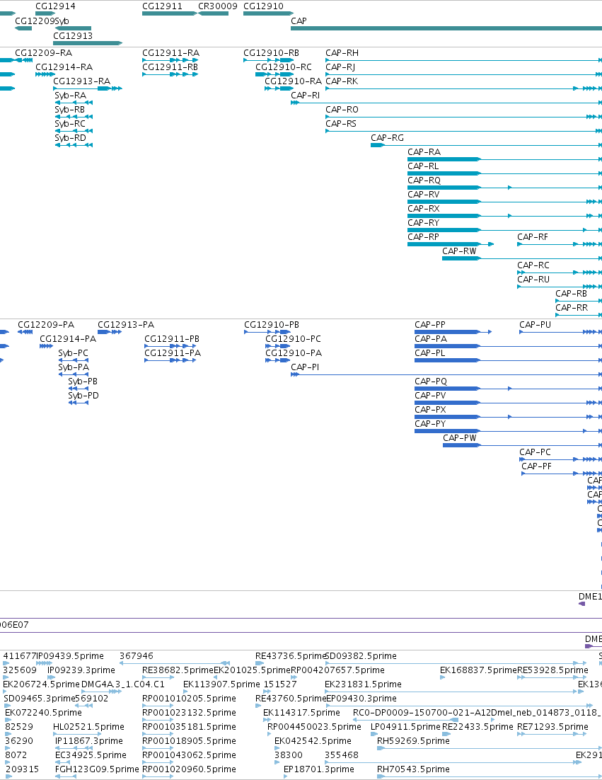Select the CAP-RF transcript

(533, 237)
